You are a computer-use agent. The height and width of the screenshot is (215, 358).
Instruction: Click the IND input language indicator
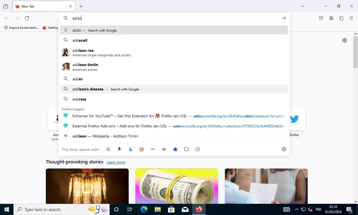point(318,209)
